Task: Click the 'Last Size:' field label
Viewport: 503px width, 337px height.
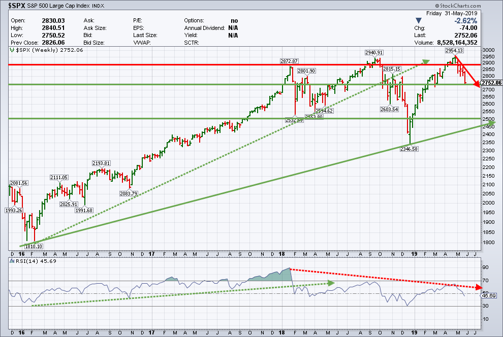Action: (145, 35)
